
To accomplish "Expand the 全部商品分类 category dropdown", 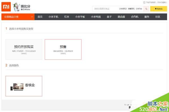I will coord(18,17).
